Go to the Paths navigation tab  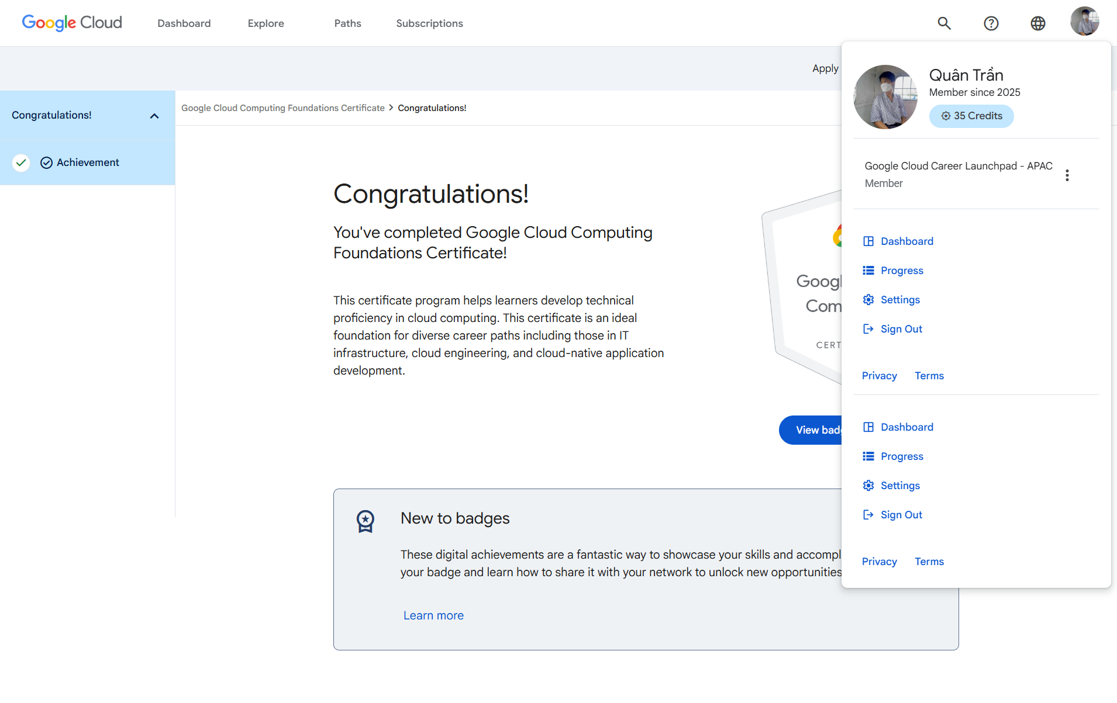(347, 23)
